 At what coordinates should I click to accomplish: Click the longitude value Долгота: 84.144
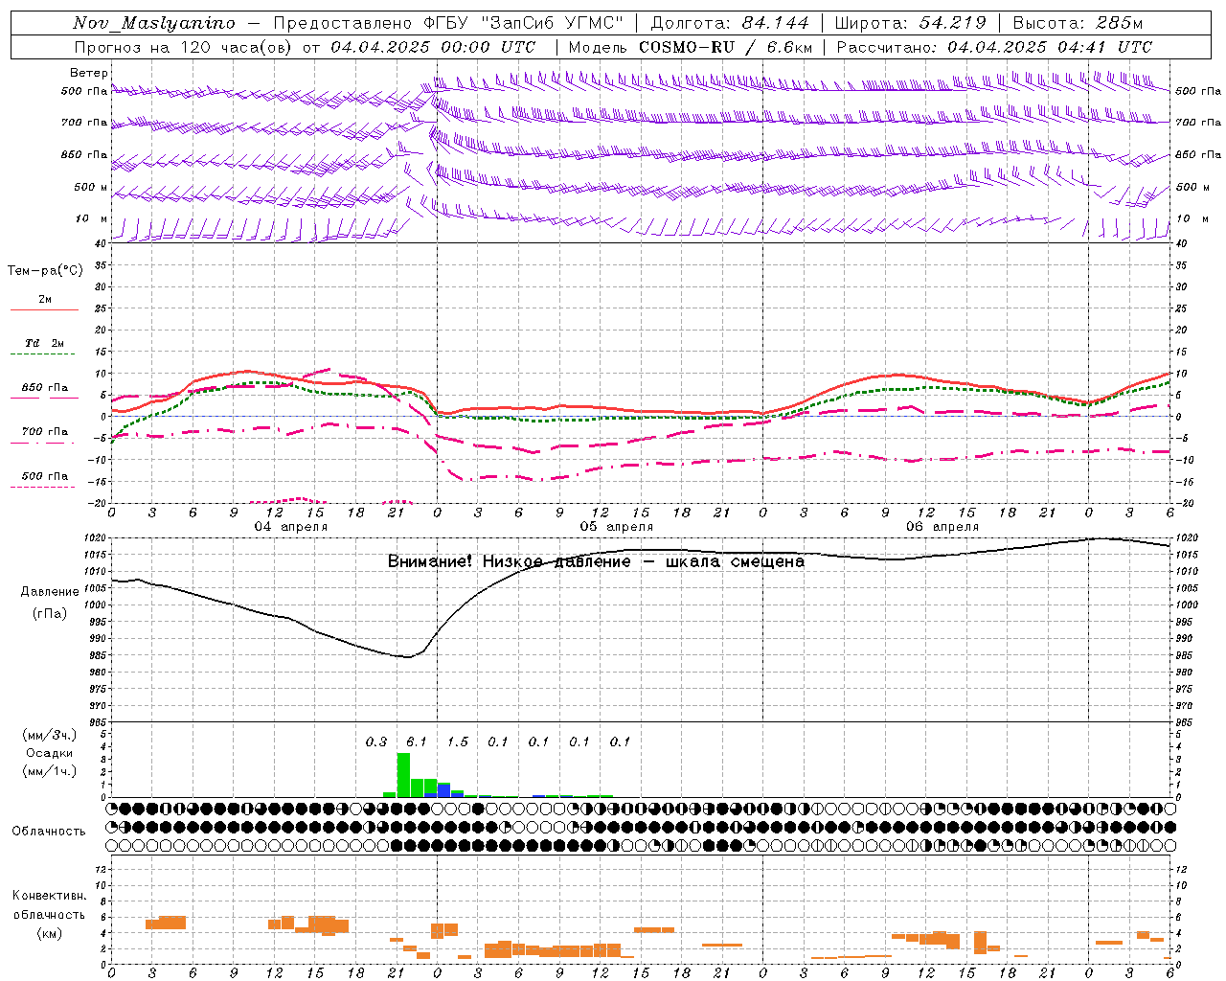730,23
